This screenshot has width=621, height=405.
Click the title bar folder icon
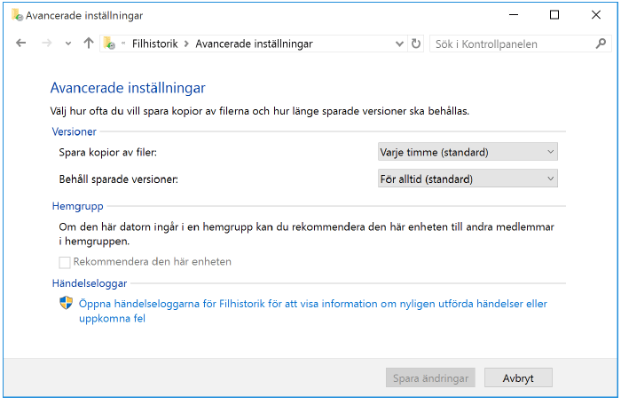(16, 15)
